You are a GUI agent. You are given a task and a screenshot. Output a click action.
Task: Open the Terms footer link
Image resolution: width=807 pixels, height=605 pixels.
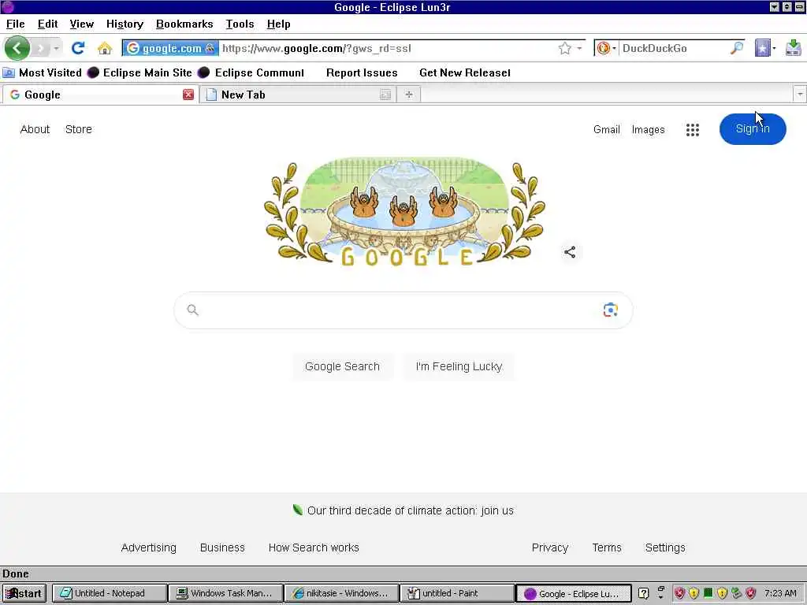[x=607, y=548]
